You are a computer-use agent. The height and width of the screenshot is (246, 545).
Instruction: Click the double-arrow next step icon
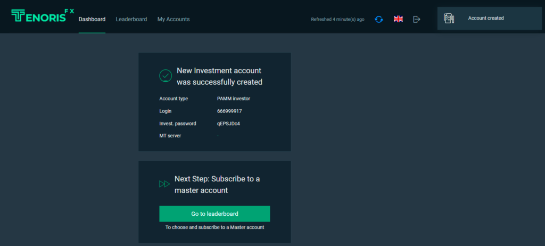164,184
